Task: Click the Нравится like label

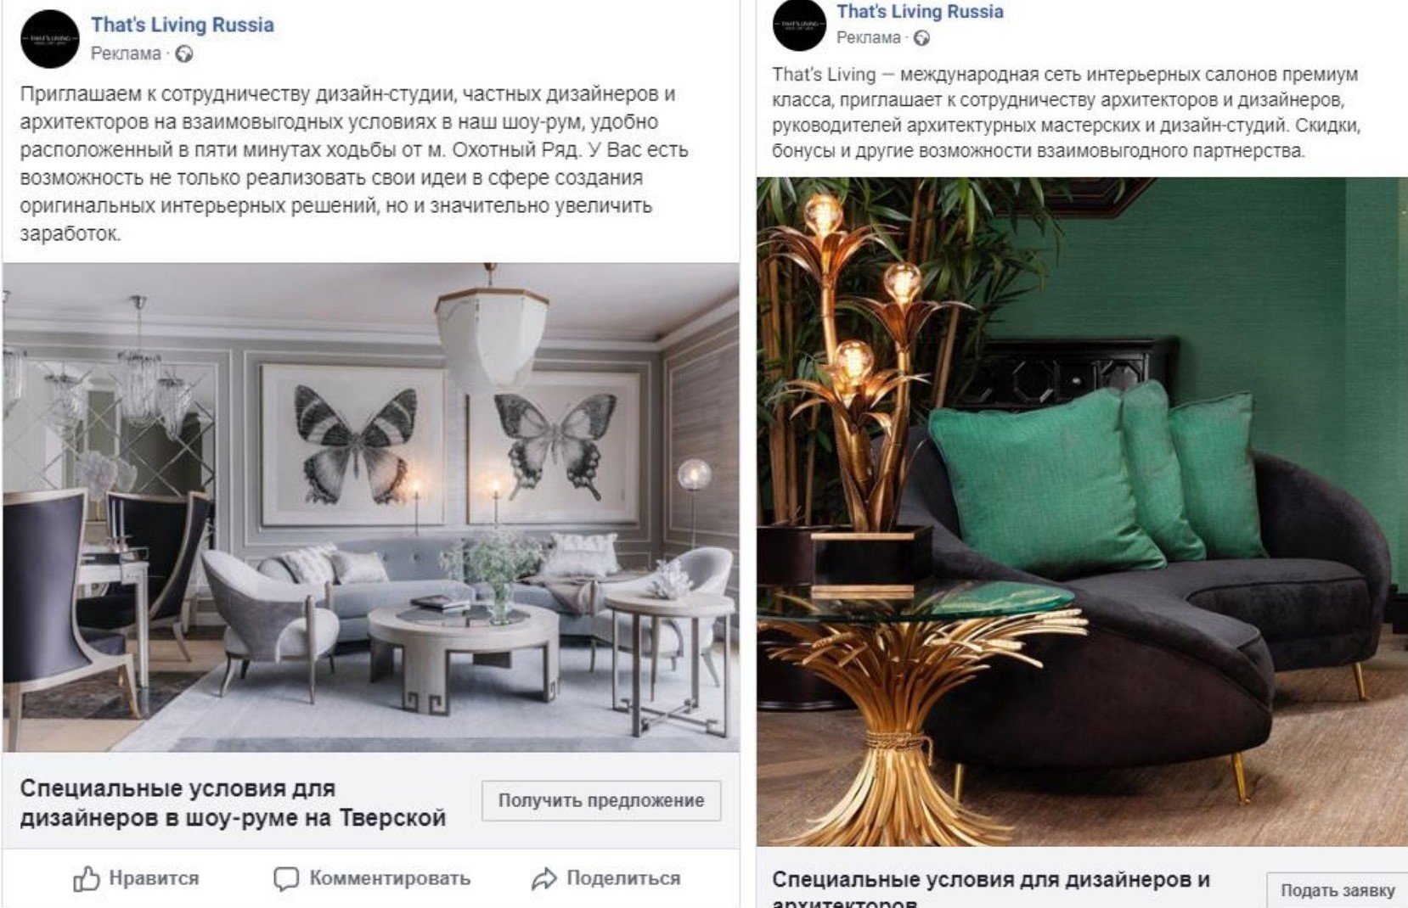Action: point(154,878)
